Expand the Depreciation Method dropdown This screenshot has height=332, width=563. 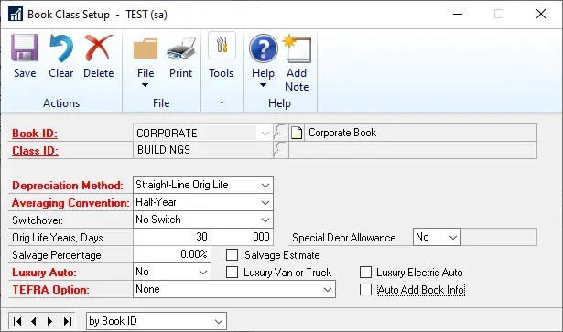coord(265,185)
